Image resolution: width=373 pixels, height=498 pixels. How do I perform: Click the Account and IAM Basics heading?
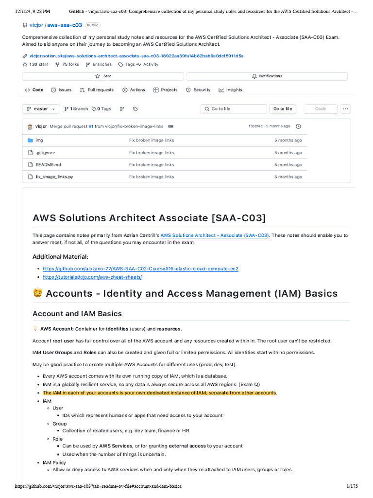click(x=77, y=314)
